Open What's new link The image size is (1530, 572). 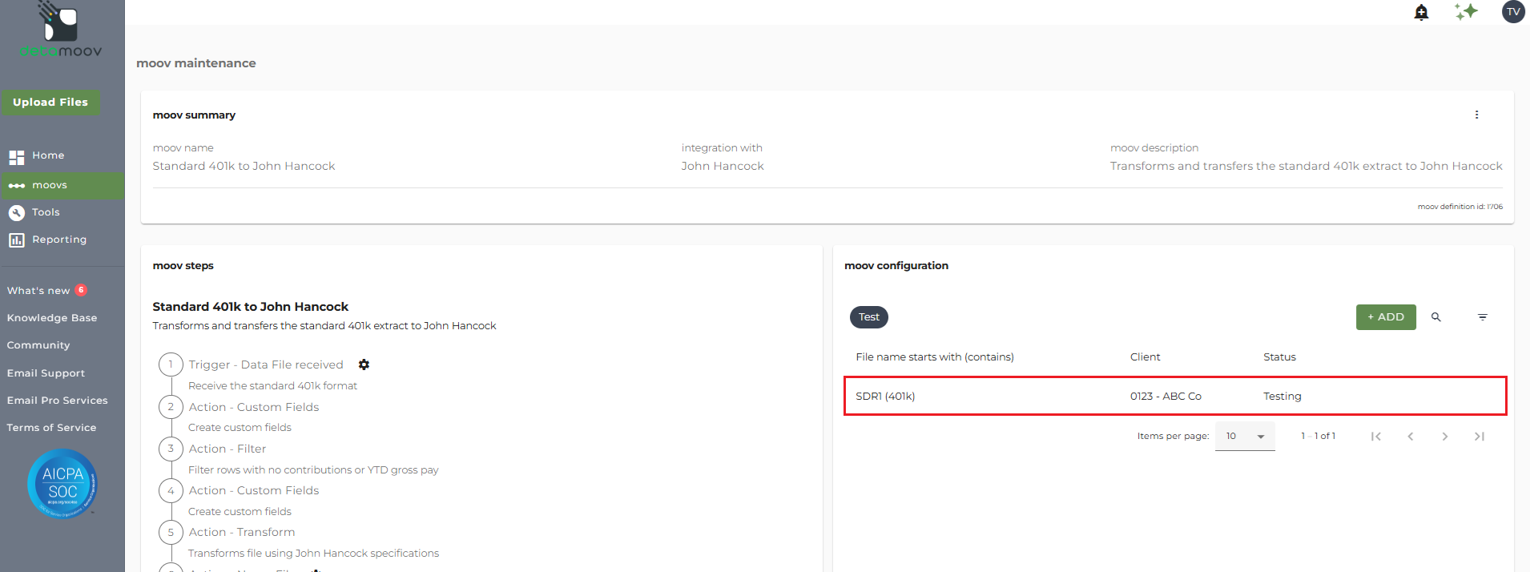pos(38,291)
